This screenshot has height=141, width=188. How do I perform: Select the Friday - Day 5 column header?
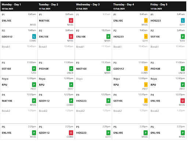pos(168,6)
